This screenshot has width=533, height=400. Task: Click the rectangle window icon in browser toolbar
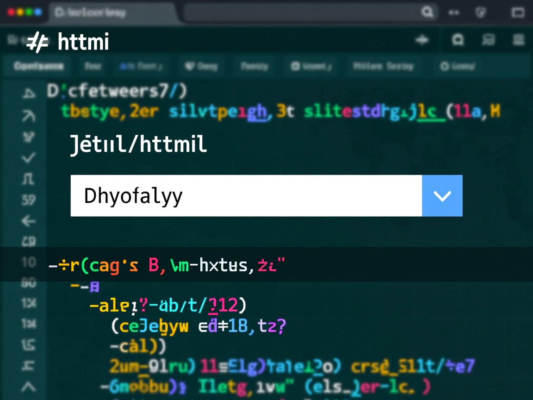click(517, 12)
